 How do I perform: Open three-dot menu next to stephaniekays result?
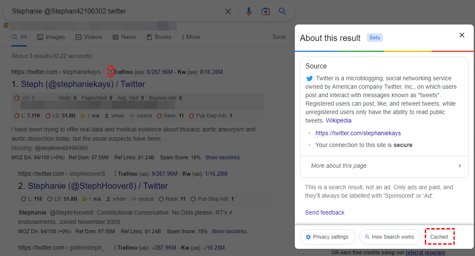pyautogui.click(x=111, y=71)
